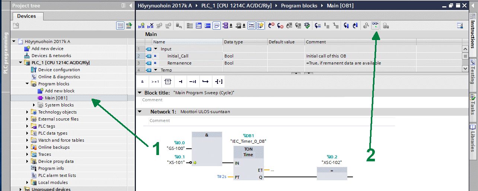Screen dimensions: 478x191
Task: Click the new item icon under Devices tab
Action: (16, 25)
